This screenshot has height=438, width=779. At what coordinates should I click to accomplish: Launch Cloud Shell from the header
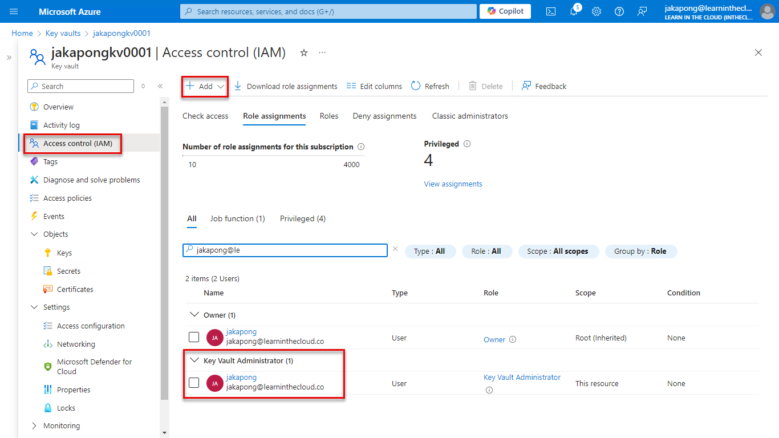(x=551, y=11)
